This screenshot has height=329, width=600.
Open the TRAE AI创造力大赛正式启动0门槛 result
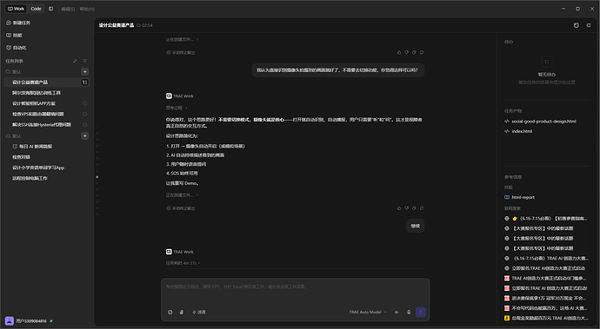[546, 278]
